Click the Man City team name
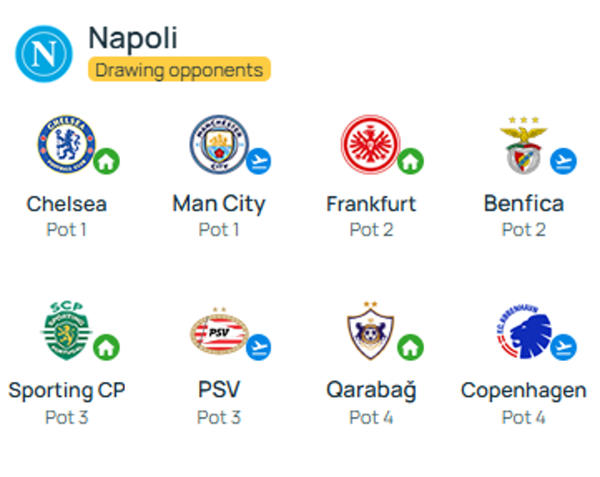The width and height of the screenshot is (600, 477). coord(218,203)
